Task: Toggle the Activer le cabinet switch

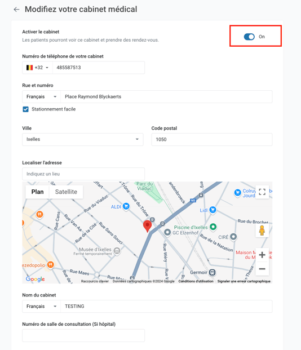Action: click(x=249, y=37)
